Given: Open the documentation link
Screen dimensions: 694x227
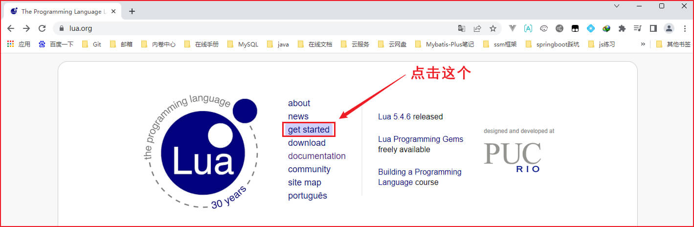Looking at the screenshot, I should point(317,156).
